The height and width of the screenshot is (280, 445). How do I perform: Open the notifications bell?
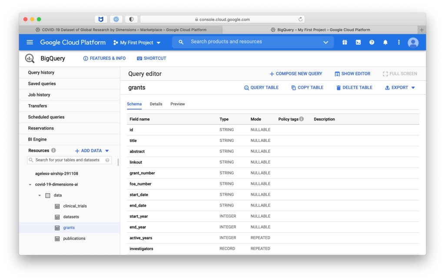point(385,42)
